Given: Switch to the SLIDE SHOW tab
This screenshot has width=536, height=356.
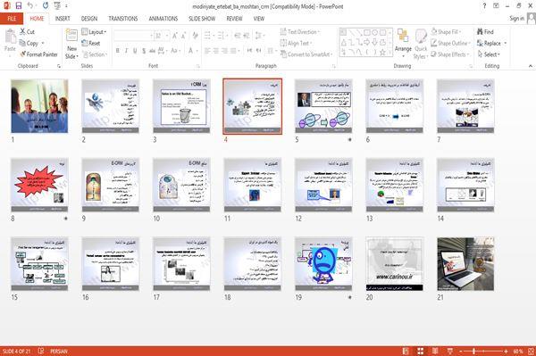Looking at the screenshot, I should [202, 19].
